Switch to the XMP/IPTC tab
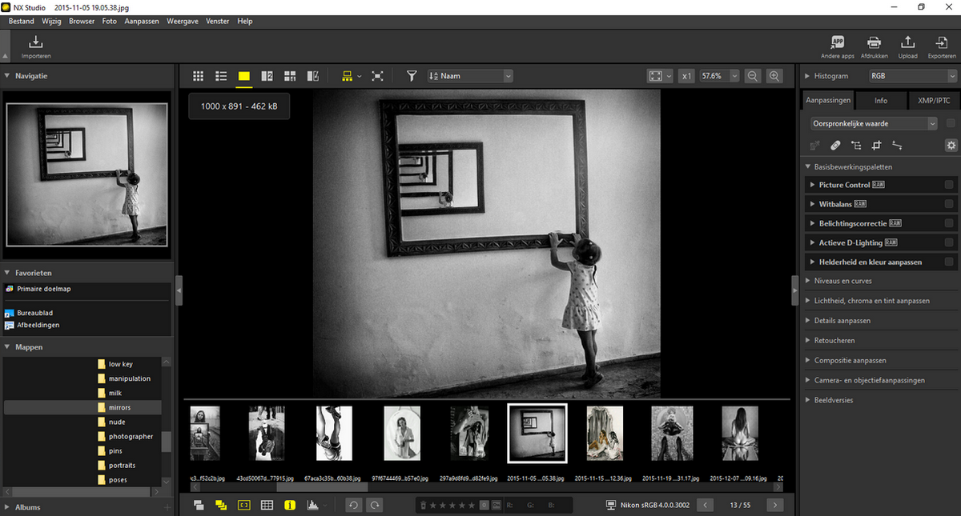The width and height of the screenshot is (961, 516). pyautogui.click(x=934, y=101)
